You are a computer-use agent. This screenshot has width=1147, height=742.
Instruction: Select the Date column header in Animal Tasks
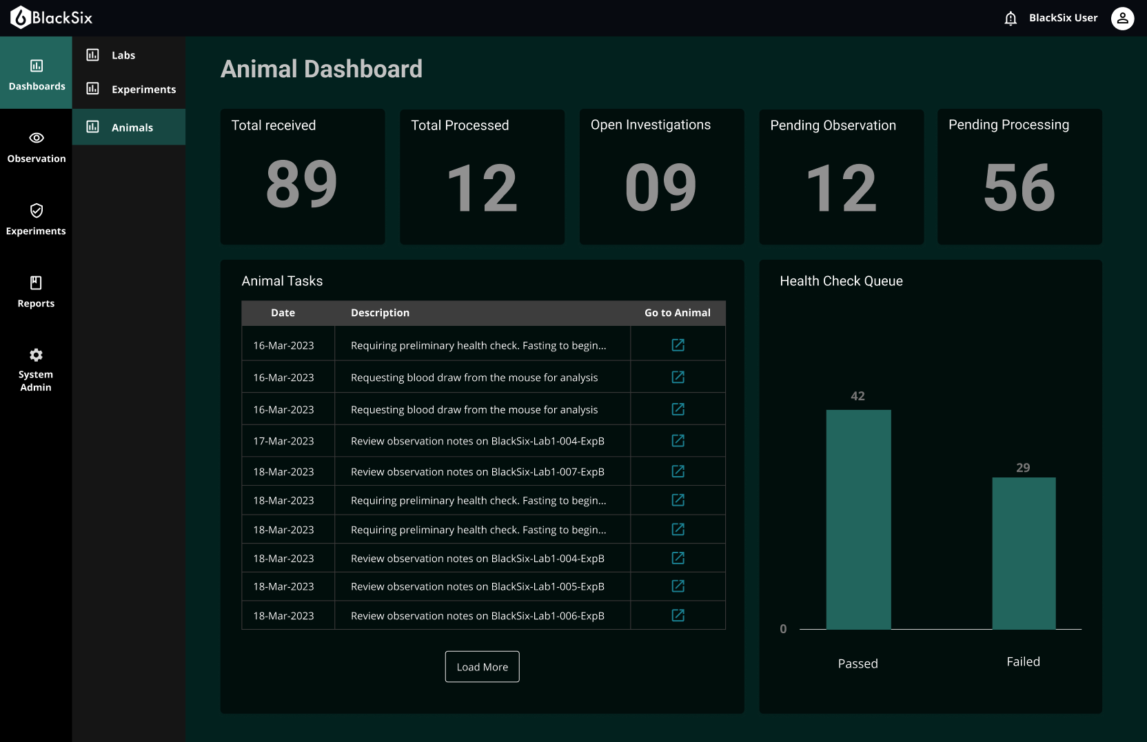point(283,312)
